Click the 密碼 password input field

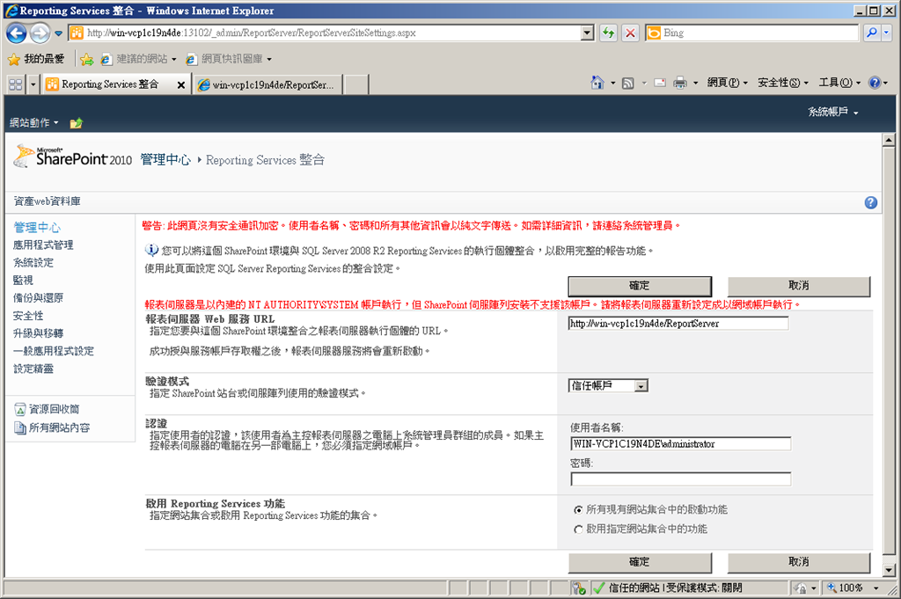(681, 479)
